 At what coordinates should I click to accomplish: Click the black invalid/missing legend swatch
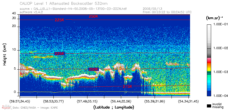pyautogui.click(x=209, y=106)
